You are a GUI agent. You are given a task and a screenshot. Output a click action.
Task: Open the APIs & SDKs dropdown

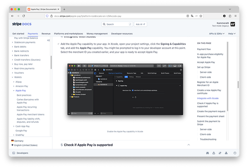[x=217, y=34]
